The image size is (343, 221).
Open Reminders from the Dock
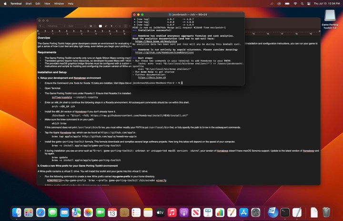[136, 212]
